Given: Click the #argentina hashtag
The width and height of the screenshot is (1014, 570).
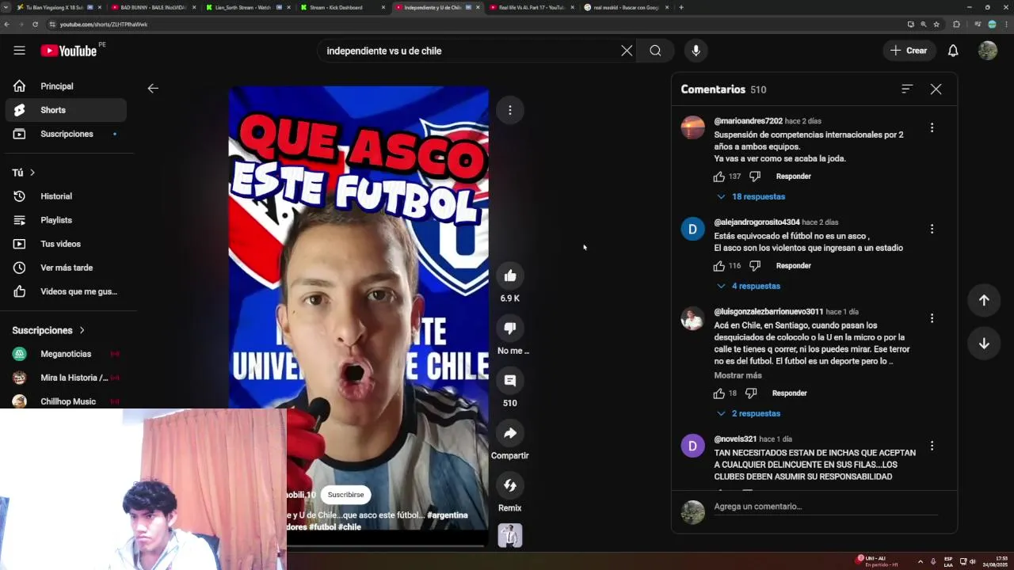Looking at the screenshot, I should click(x=447, y=515).
